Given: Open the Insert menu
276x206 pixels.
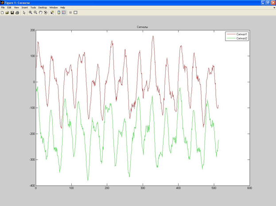Looking at the screenshot, I should 24,8.
